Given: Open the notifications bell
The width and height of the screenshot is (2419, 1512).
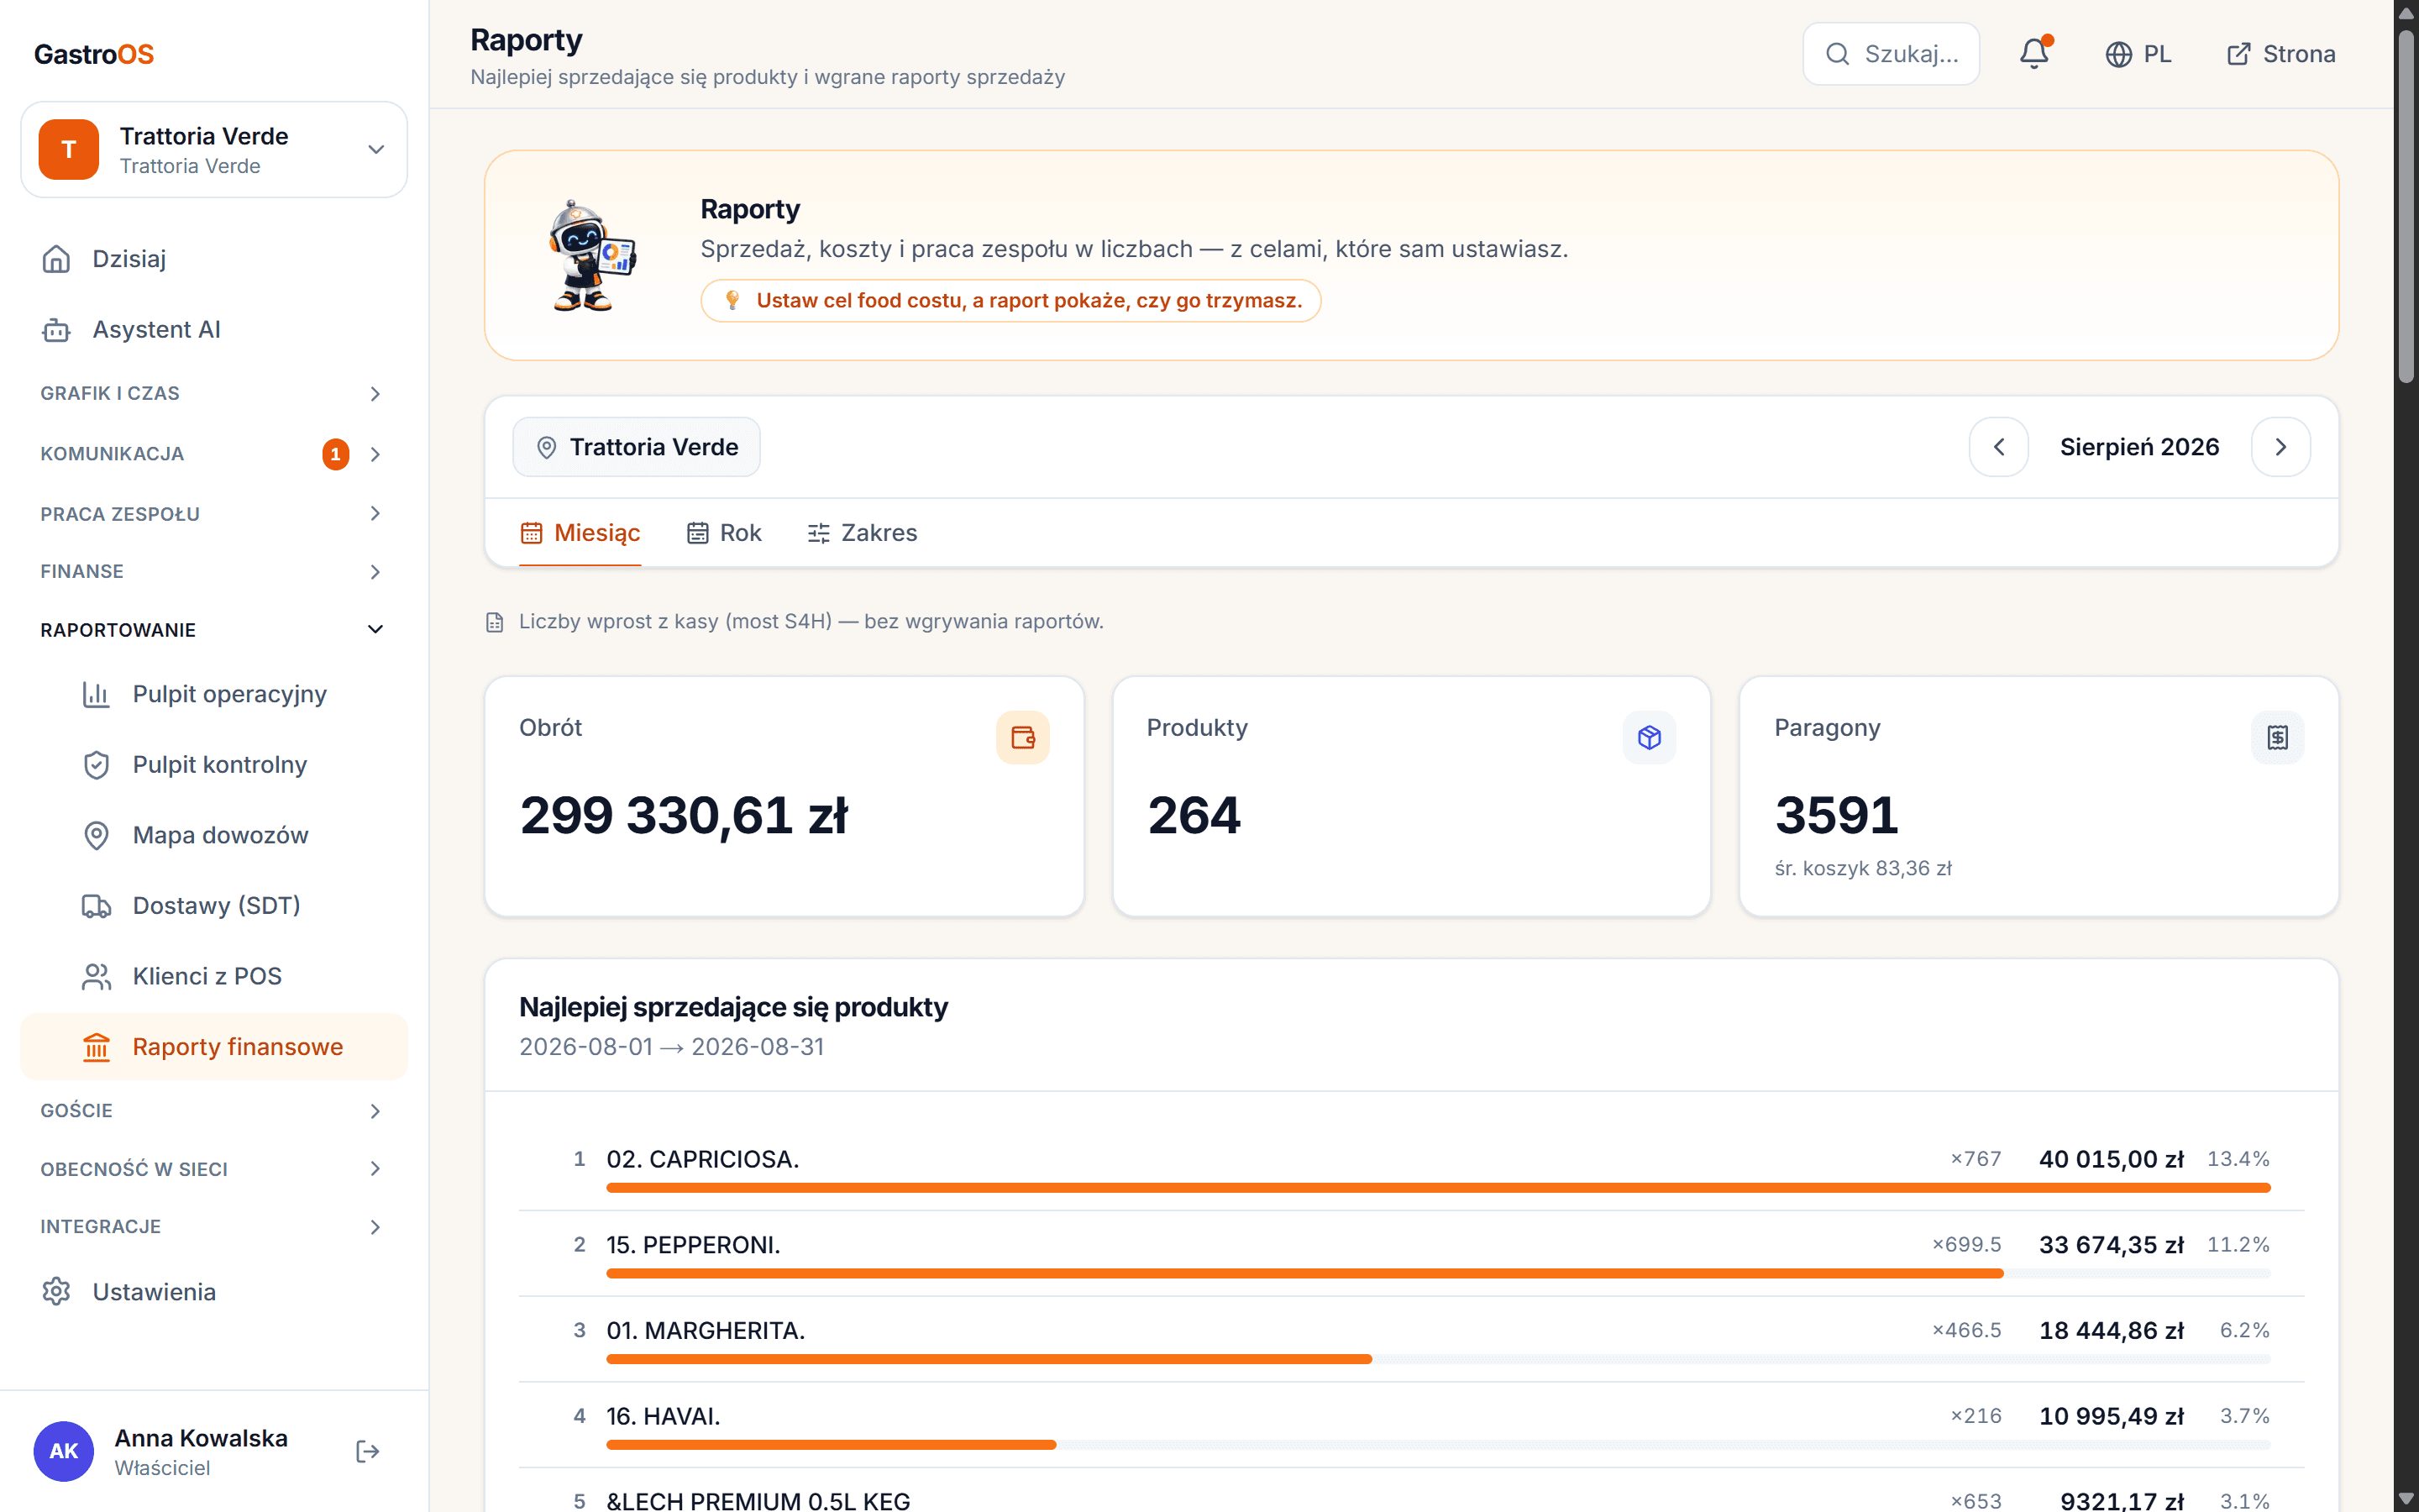Looking at the screenshot, I should pos(2034,53).
